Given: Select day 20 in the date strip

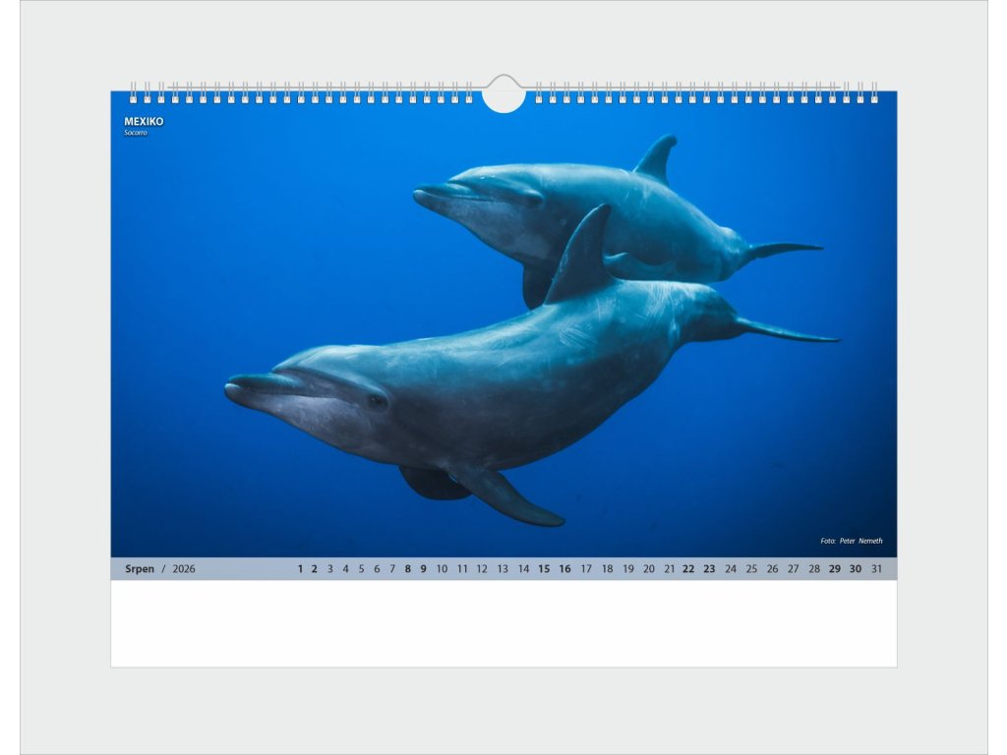Looking at the screenshot, I should 649,569.
